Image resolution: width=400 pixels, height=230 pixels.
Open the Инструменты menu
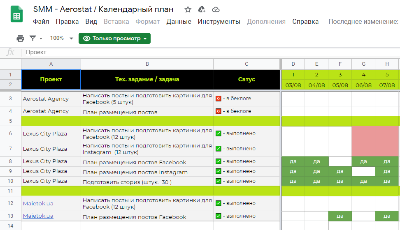point(219,21)
